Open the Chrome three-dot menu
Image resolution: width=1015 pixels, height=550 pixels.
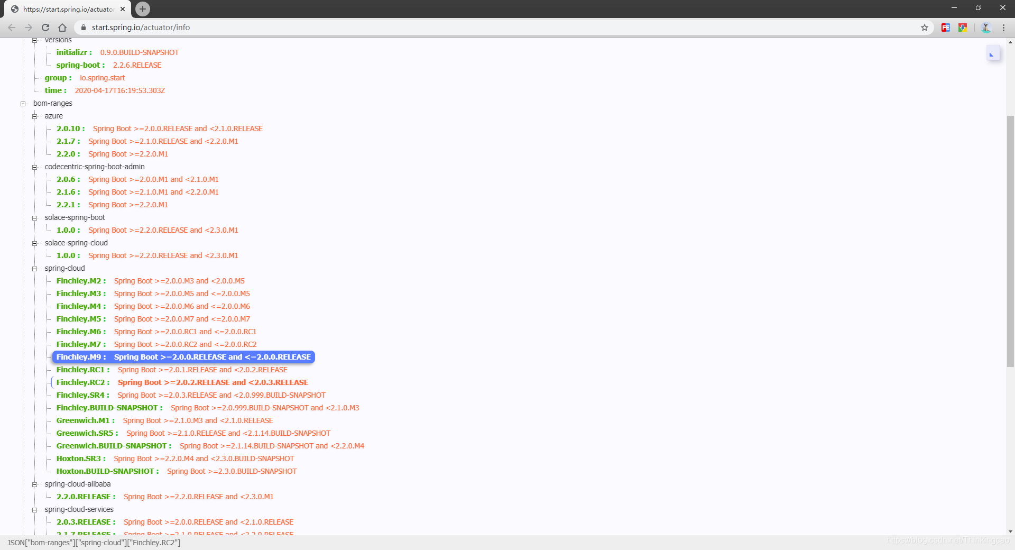coord(1003,27)
